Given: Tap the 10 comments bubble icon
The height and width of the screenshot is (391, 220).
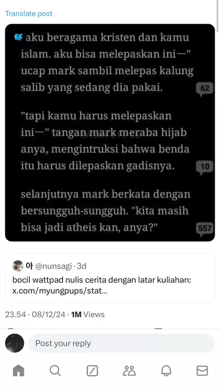Looking at the screenshot, I should pyautogui.click(x=204, y=167).
